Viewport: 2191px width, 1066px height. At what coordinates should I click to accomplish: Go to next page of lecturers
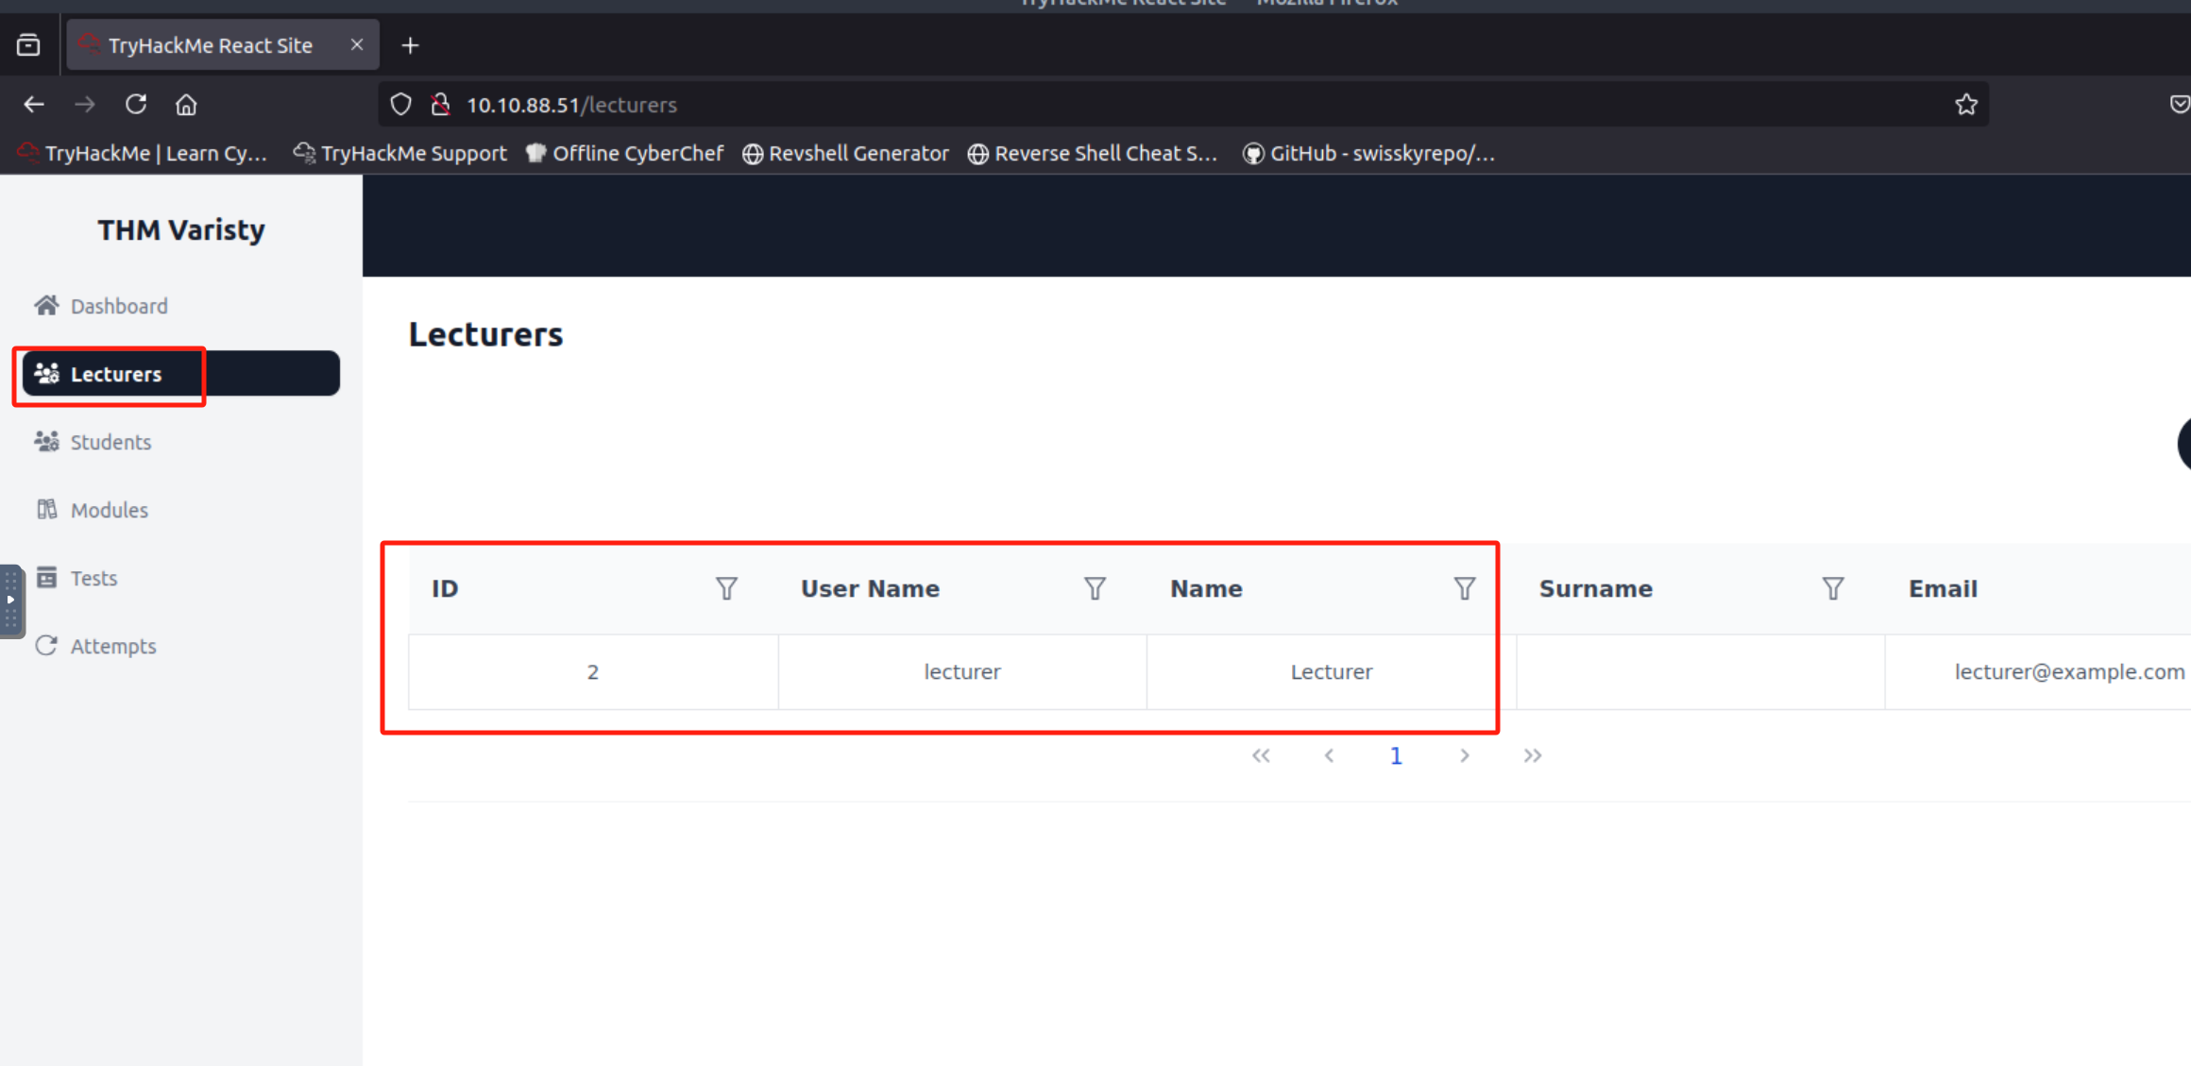[1464, 755]
